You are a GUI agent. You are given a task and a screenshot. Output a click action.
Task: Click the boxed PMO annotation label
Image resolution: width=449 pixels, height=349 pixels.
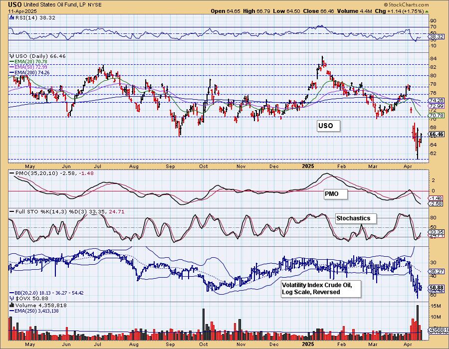tap(335, 194)
